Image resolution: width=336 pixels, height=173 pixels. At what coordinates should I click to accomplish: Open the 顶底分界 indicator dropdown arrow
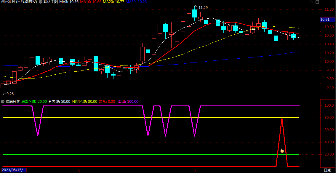point(3,102)
